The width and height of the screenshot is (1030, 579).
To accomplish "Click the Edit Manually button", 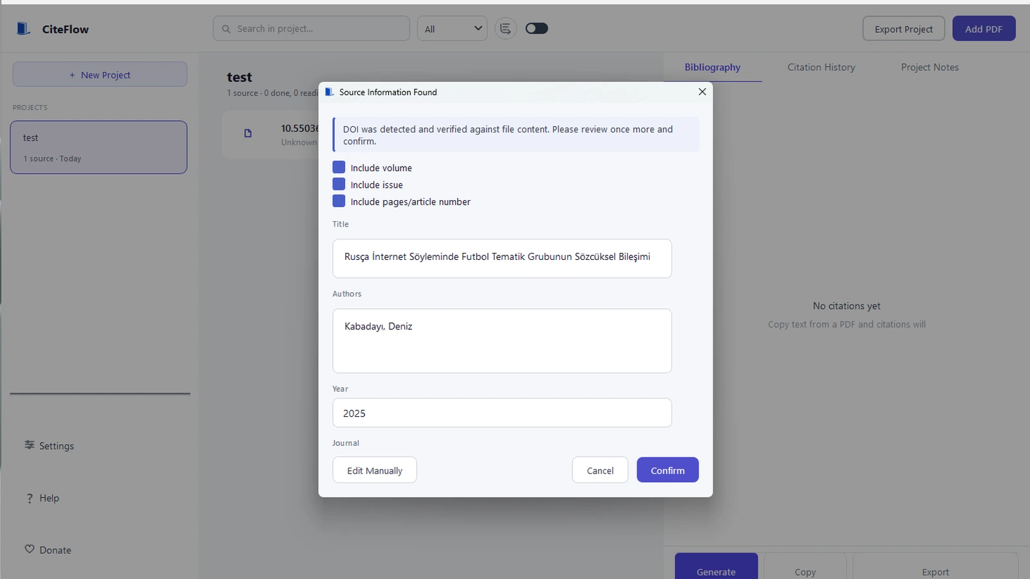I will (x=374, y=470).
